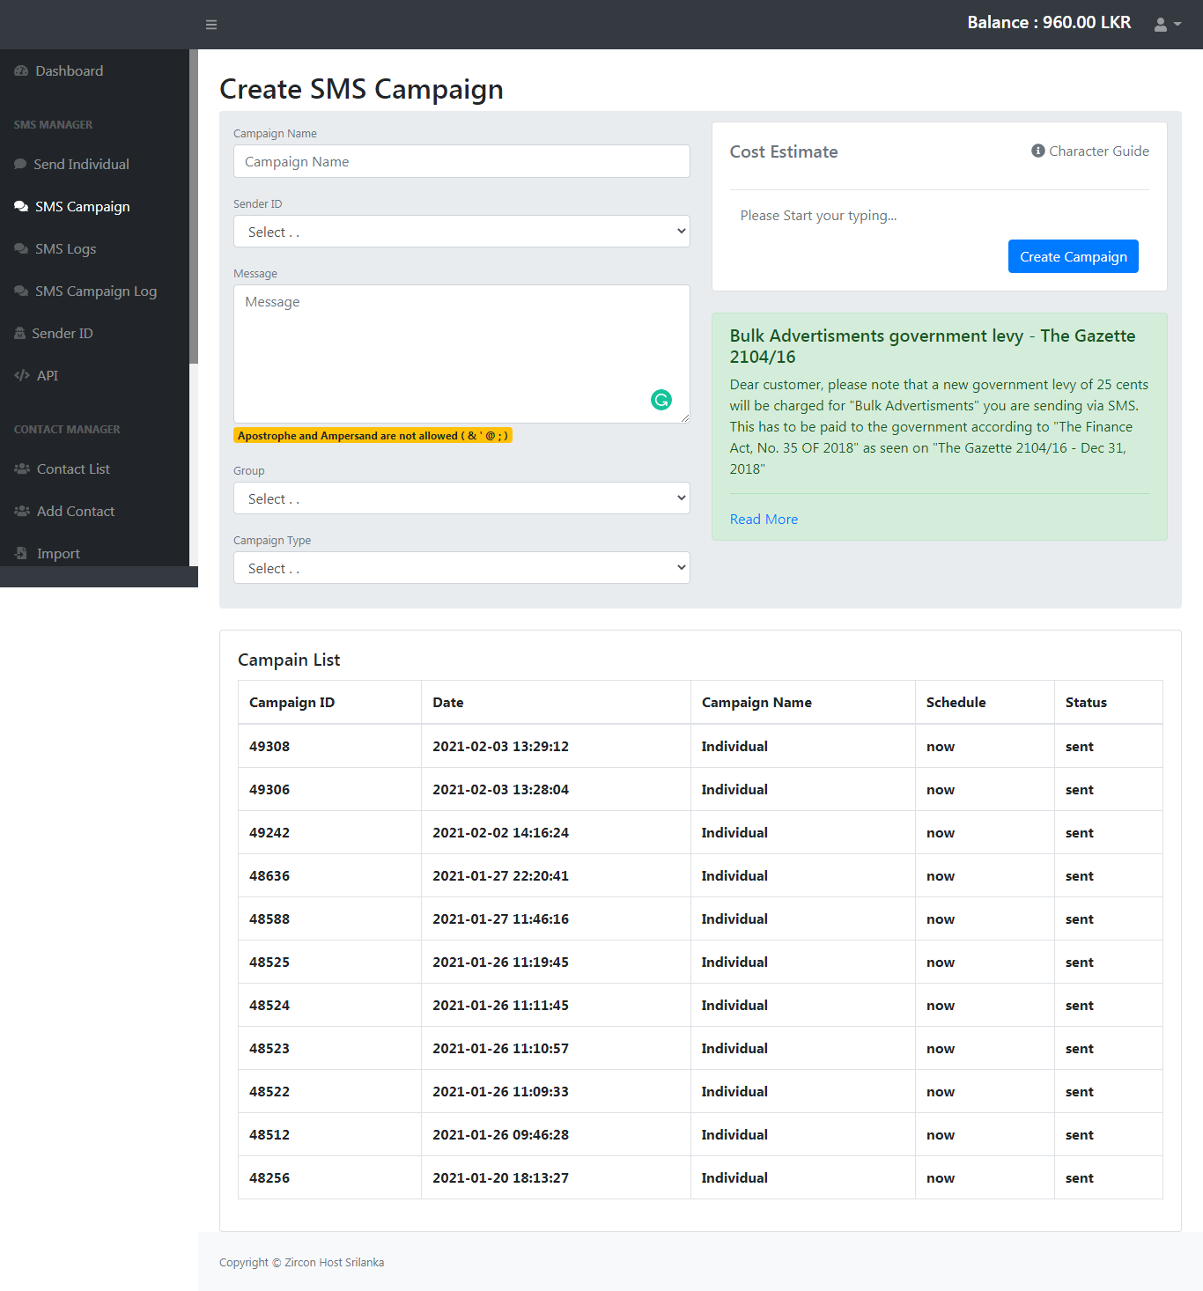The image size is (1203, 1291).
Task: Expand the Campaign Type dropdown
Action: (x=461, y=568)
